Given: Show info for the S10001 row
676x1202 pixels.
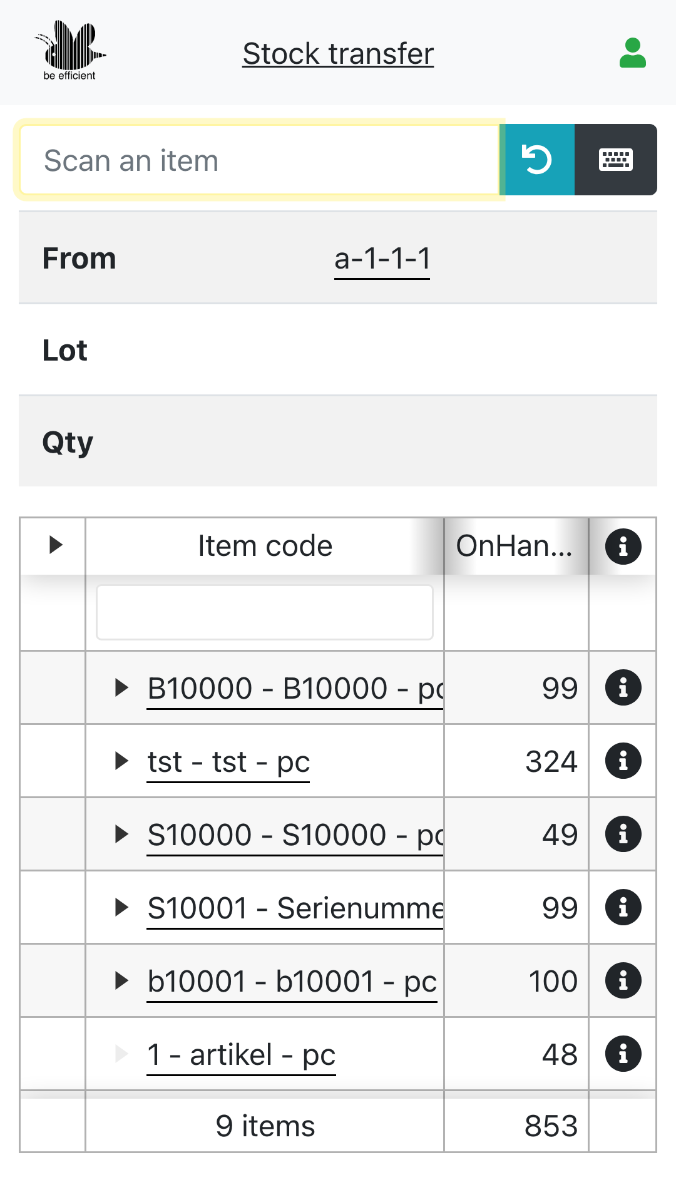Looking at the screenshot, I should pos(623,908).
